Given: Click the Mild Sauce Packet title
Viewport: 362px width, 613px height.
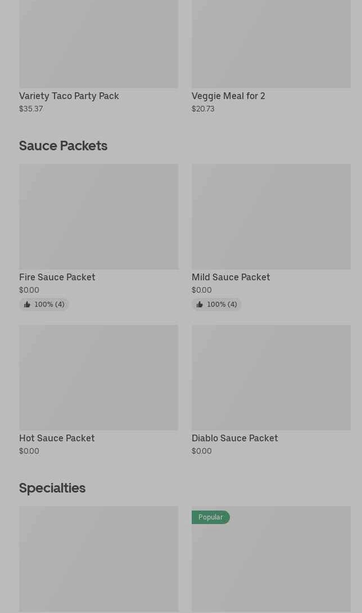Looking at the screenshot, I should (230, 278).
